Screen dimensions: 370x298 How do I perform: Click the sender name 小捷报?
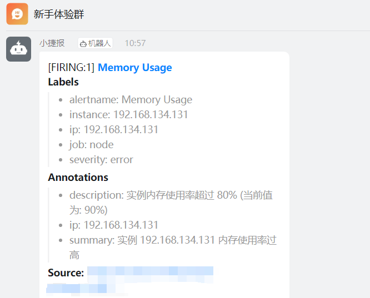[x=52, y=43]
